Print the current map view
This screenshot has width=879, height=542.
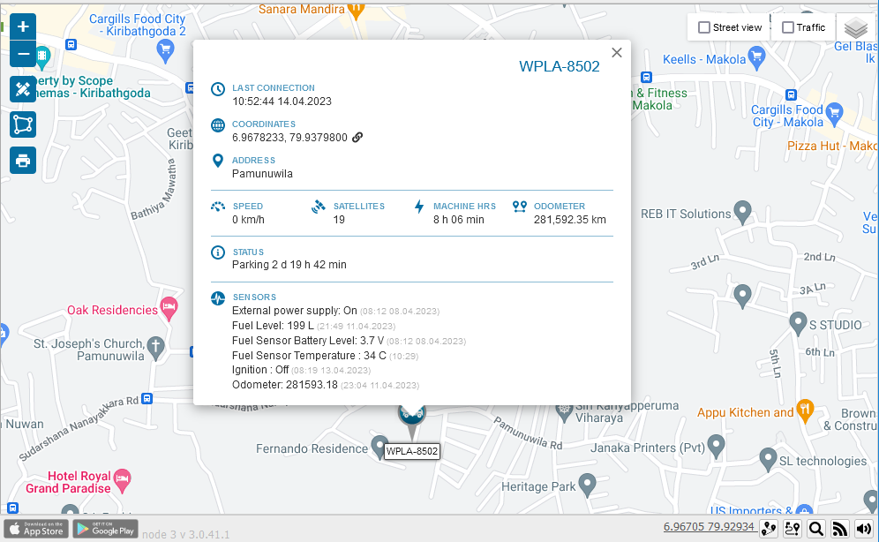[23, 160]
